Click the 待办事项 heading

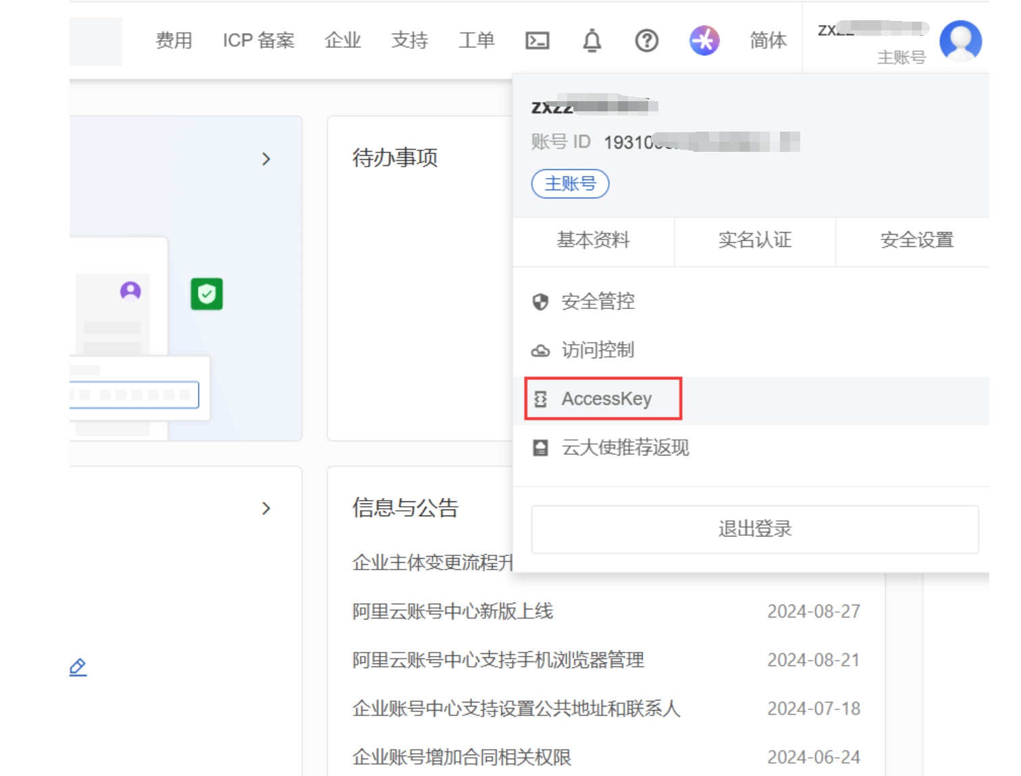[x=395, y=158]
